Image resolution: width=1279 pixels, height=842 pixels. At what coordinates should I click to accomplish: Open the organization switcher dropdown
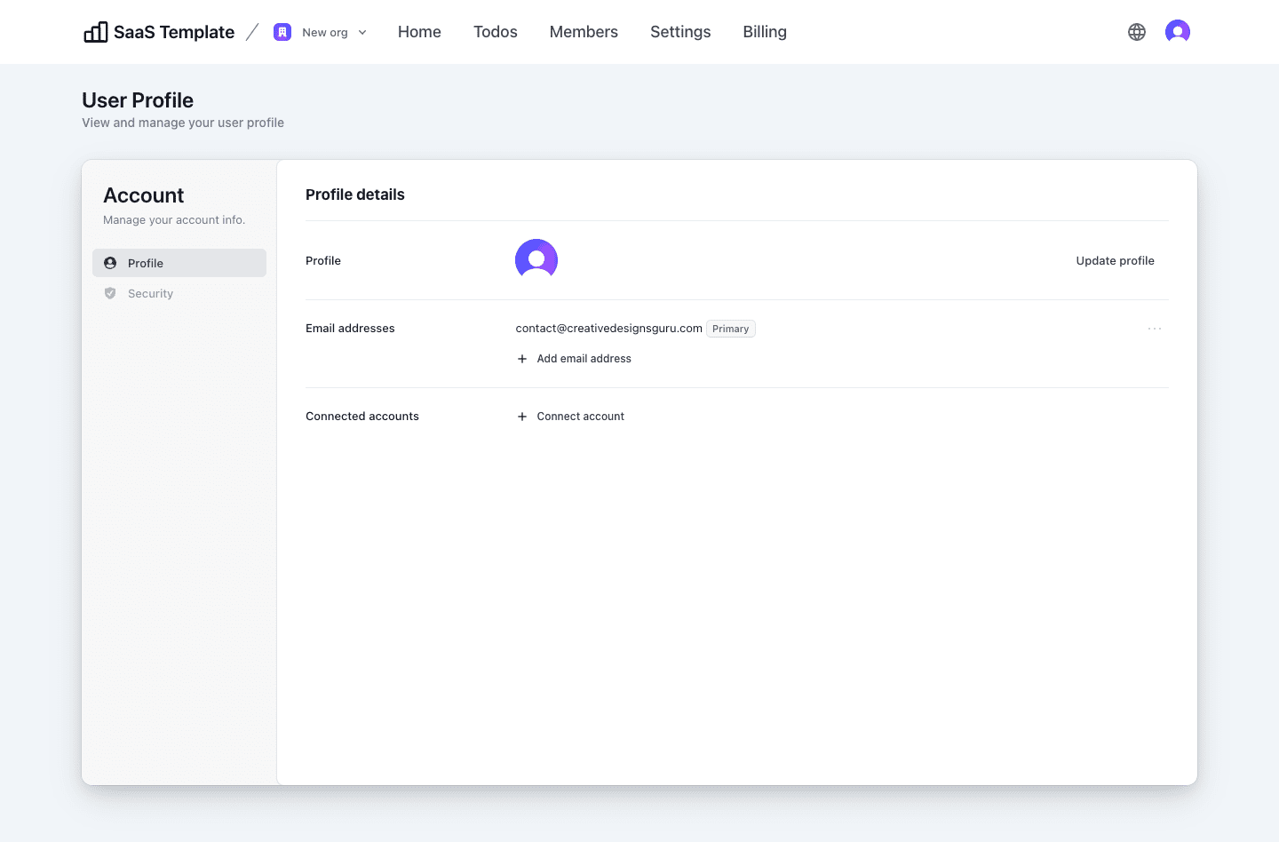click(x=320, y=32)
